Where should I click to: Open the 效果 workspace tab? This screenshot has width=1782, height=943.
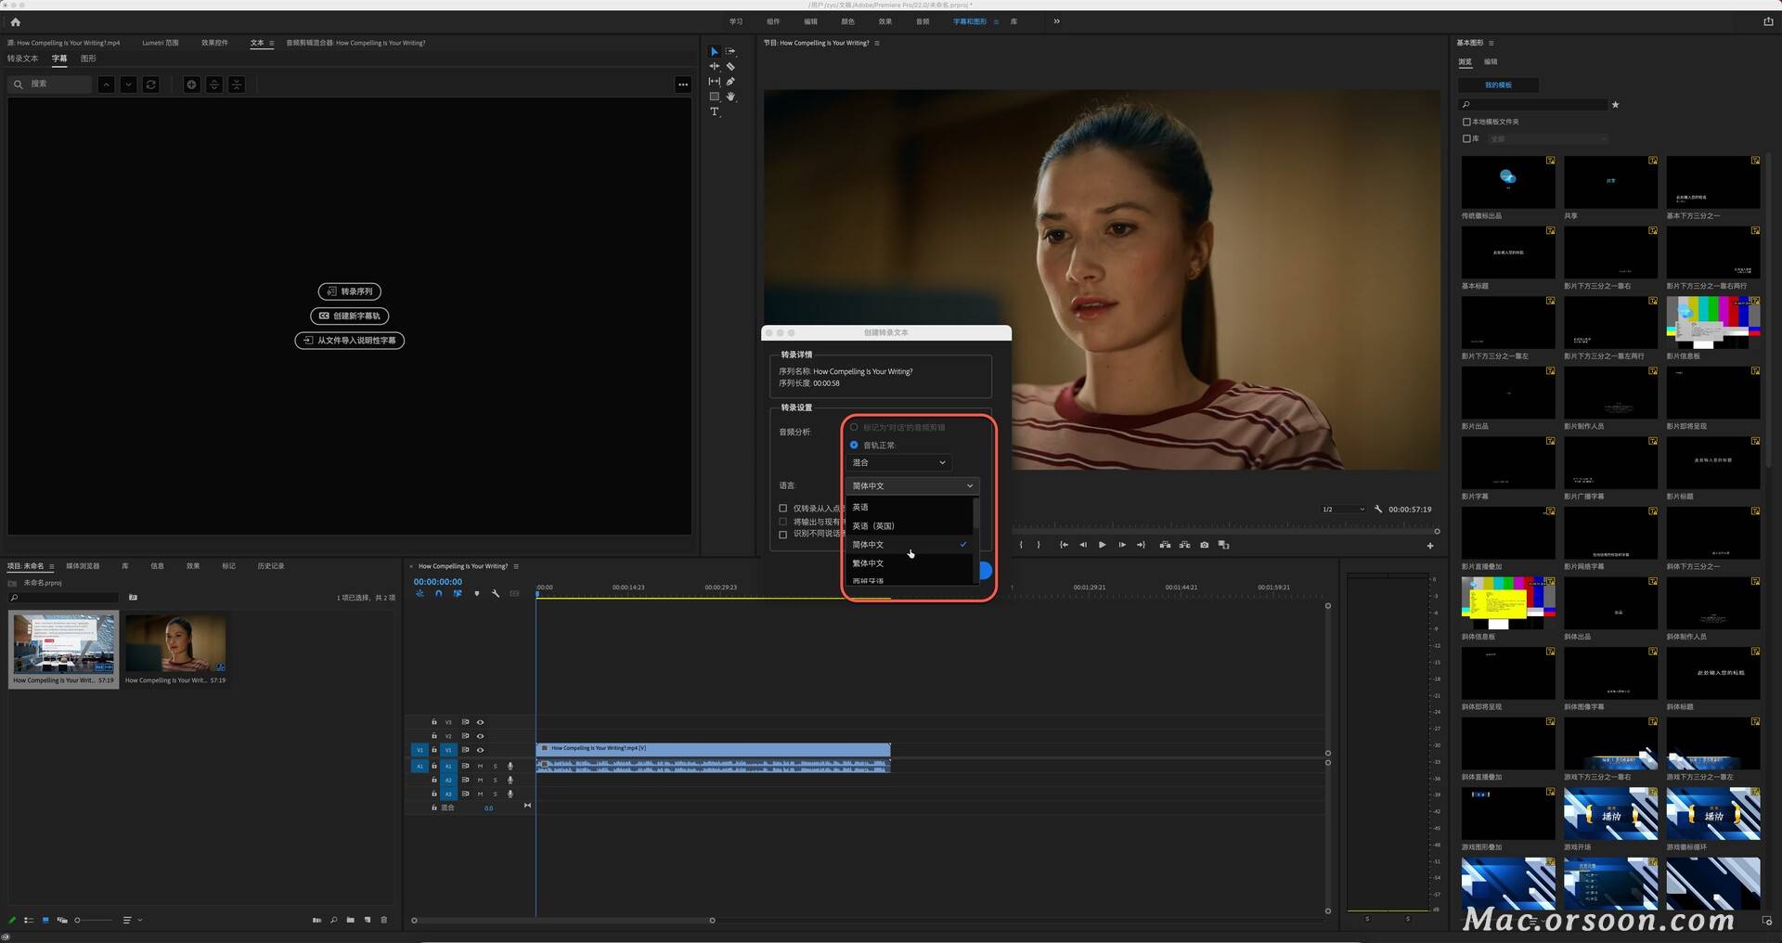(885, 21)
